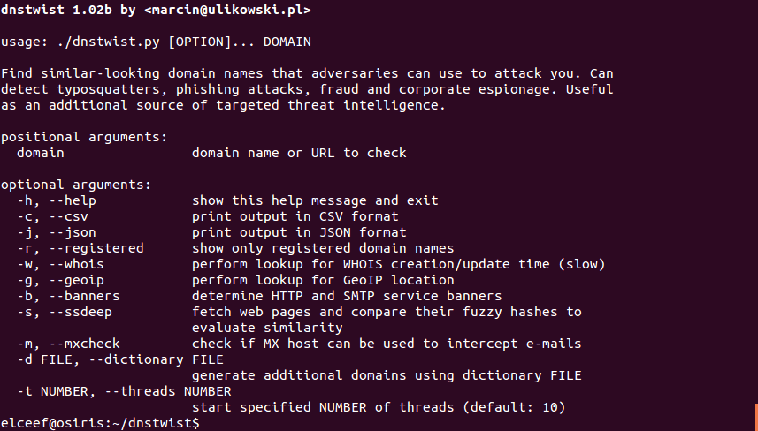Click the "-m, --mxcheck" option text
This screenshot has width=758, height=431.
tap(68, 344)
